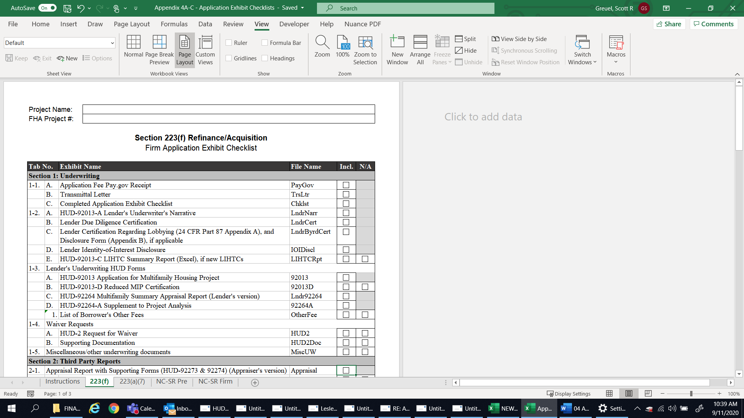Switch to the 223(a)(7) sheet tab
This screenshot has height=418, width=744.
tap(132, 382)
